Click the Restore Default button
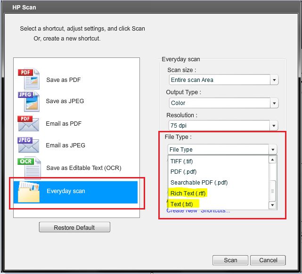This screenshot has width=302, height=274. point(74,227)
